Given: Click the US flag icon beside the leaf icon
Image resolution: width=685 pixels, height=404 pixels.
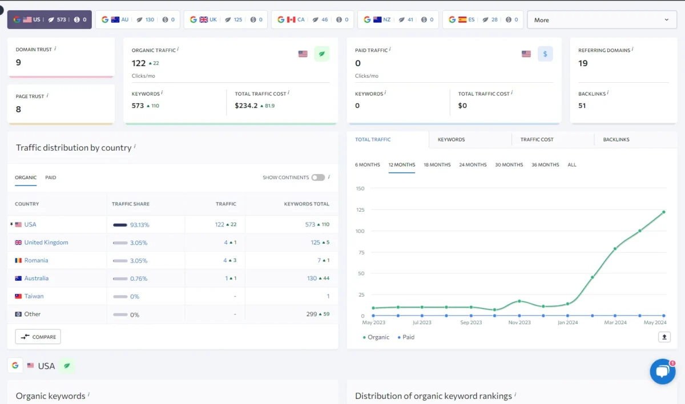Looking at the screenshot, I should click(x=303, y=54).
